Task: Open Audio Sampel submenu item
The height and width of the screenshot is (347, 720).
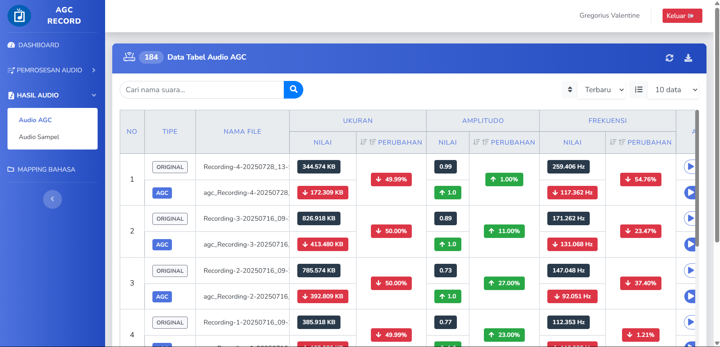Action: [x=39, y=137]
